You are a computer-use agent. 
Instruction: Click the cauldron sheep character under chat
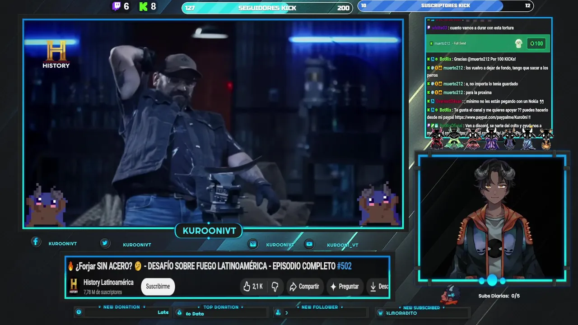pos(546,138)
